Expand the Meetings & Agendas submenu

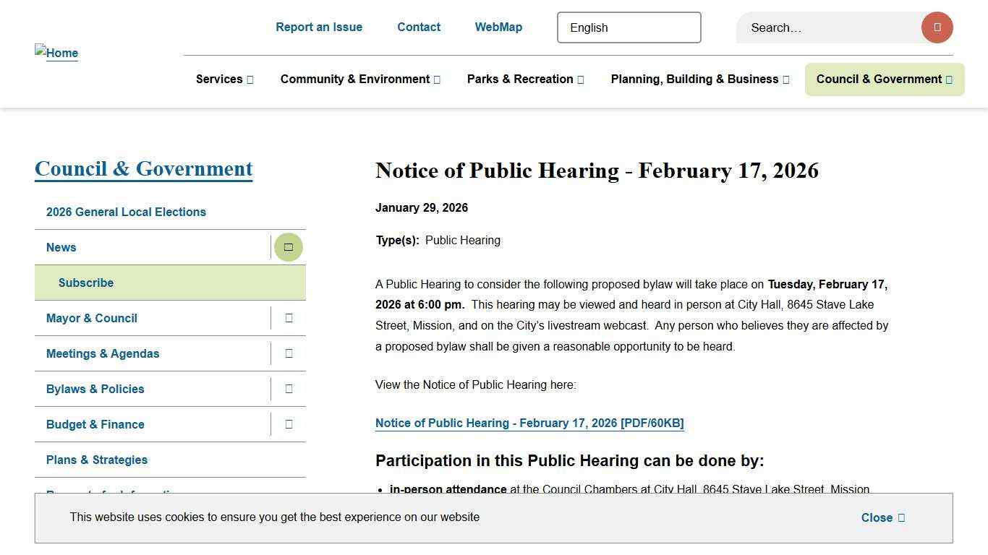[288, 353]
